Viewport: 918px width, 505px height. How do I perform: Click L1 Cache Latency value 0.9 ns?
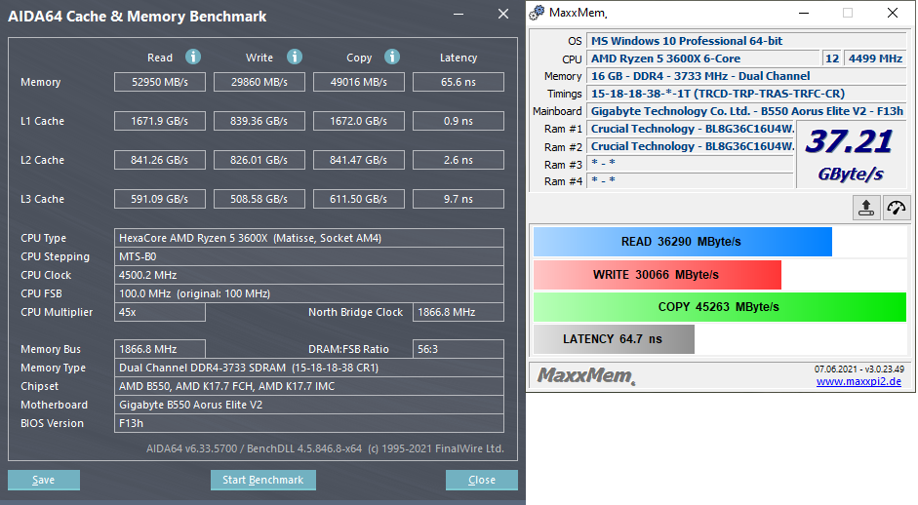click(x=459, y=121)
